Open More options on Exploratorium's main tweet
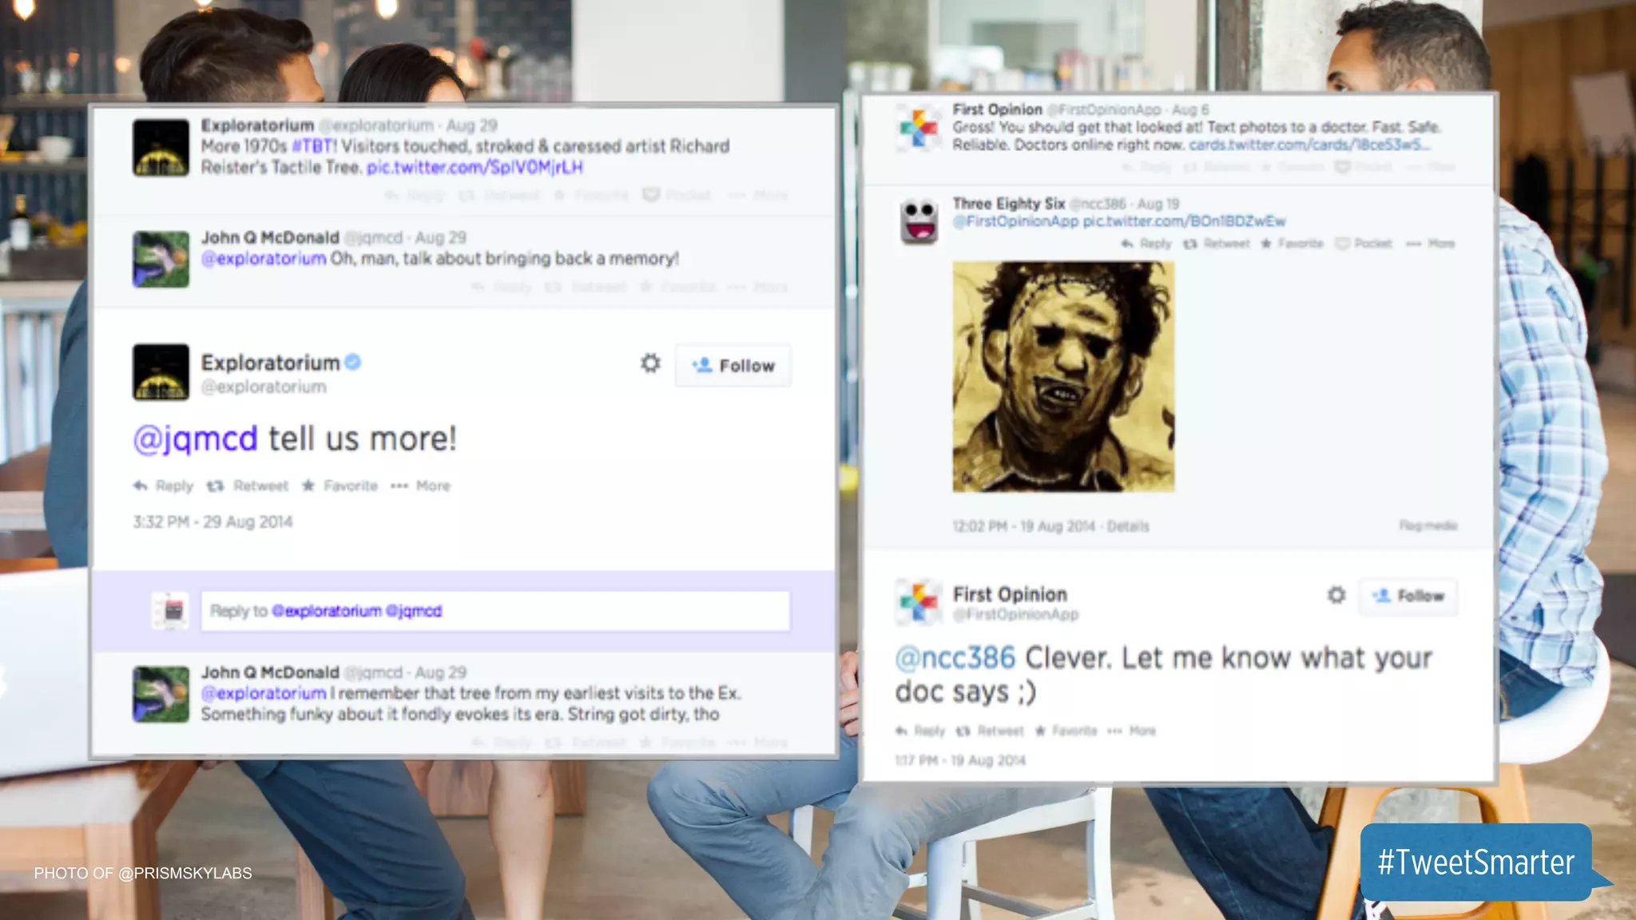Viewport: 1636px width, 920px height. click(421, 486)
